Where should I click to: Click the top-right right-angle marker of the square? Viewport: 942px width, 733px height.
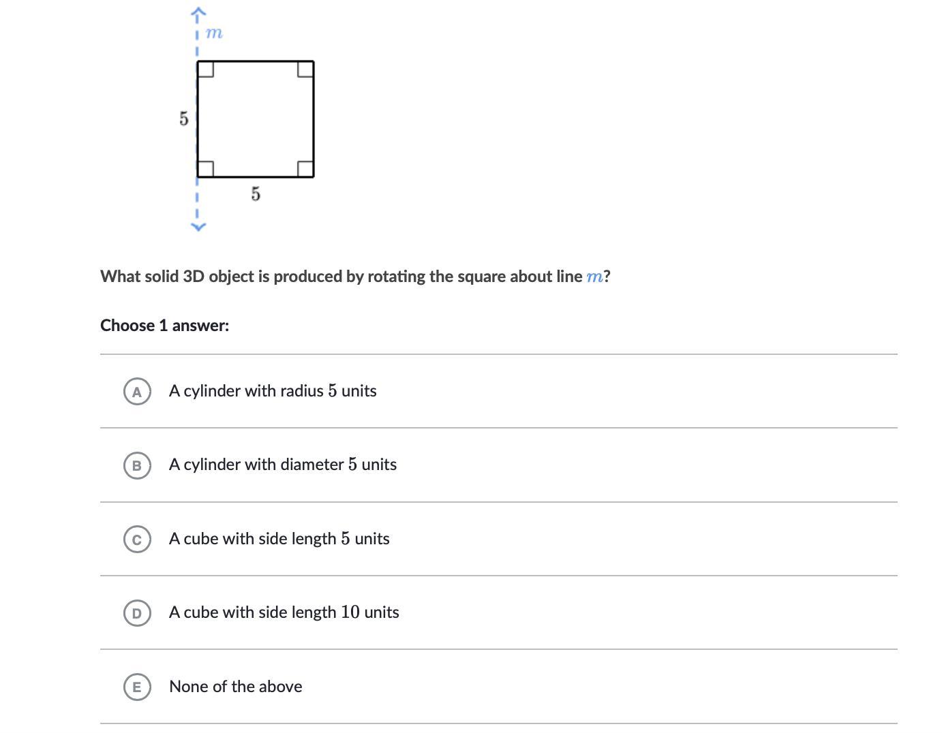tap(305, 69)
